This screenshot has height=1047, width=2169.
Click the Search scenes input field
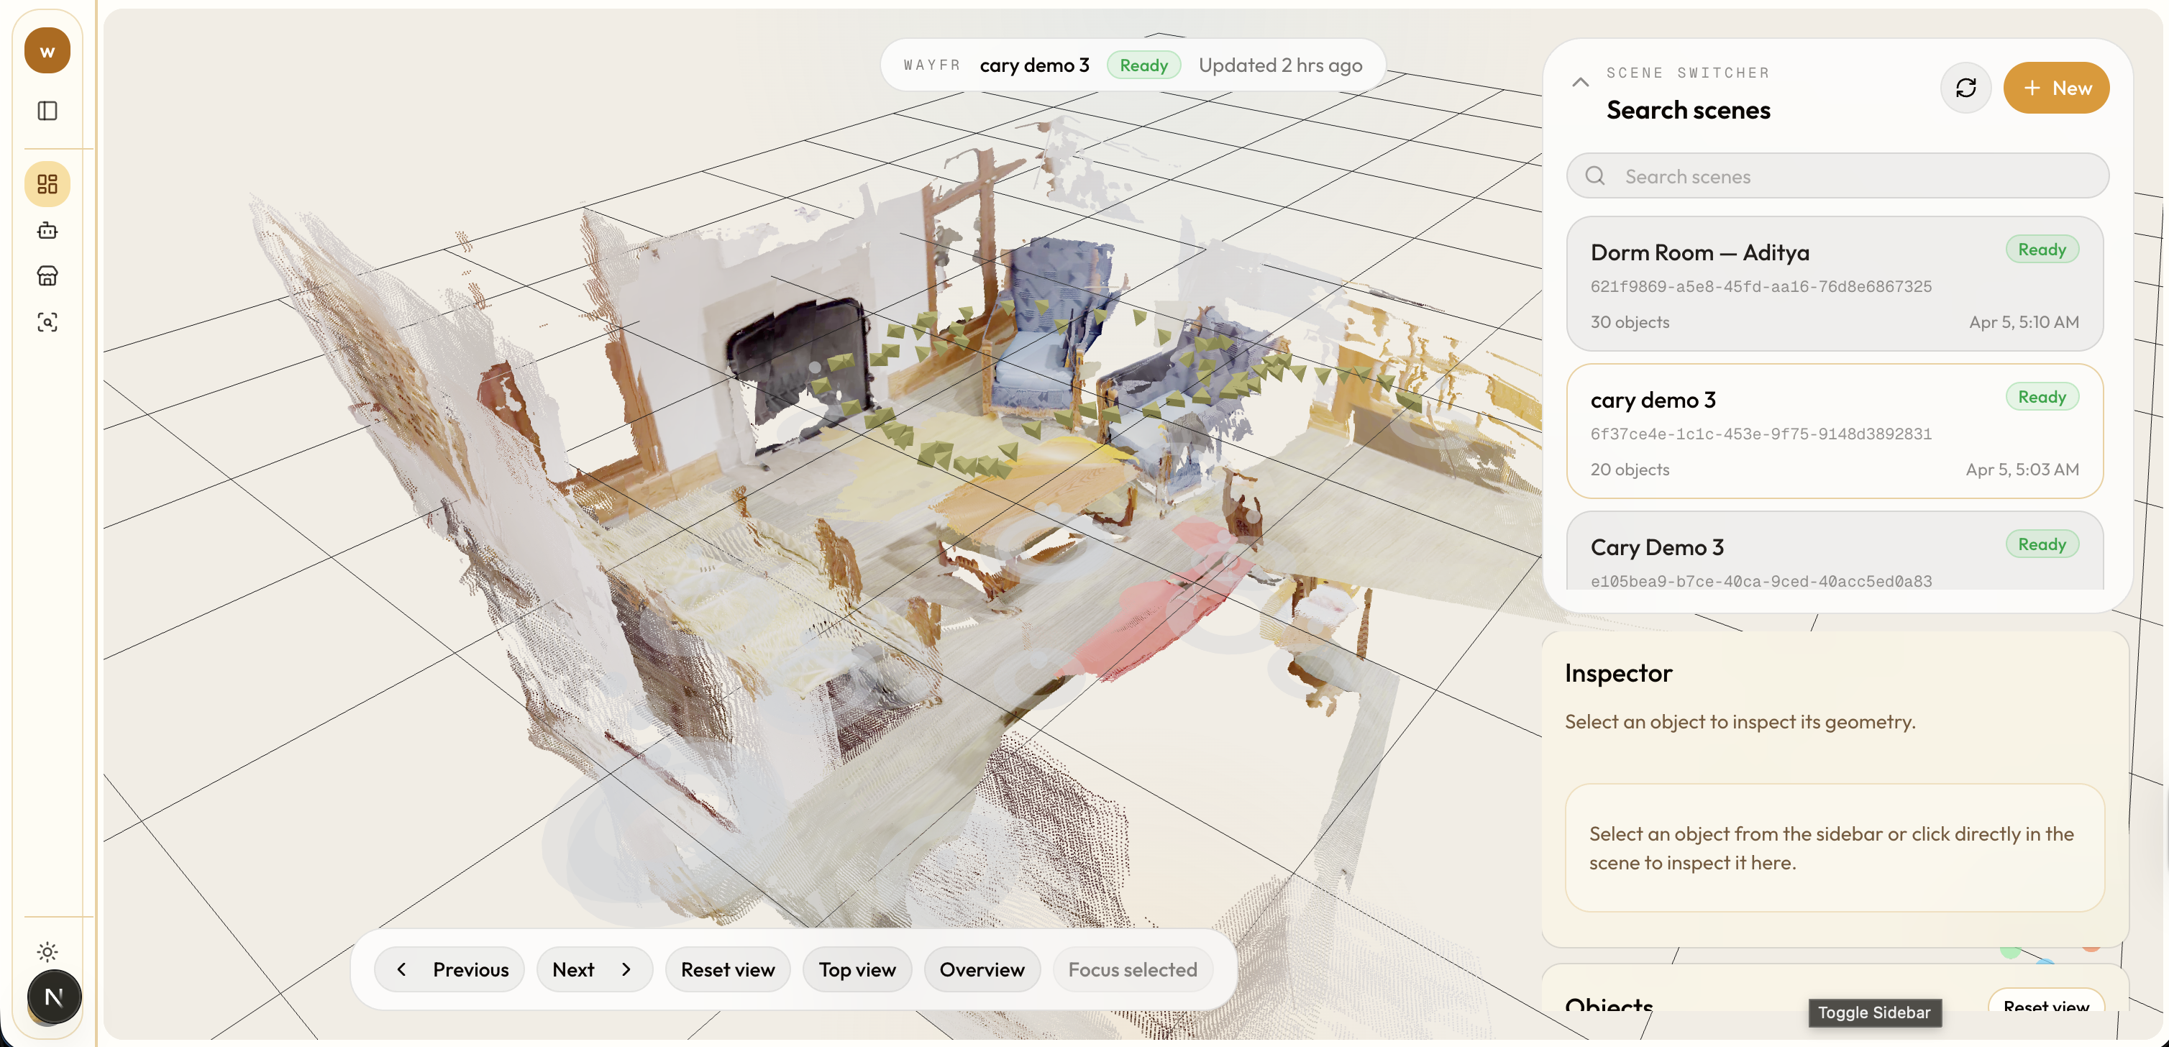tap(1837, 176)
